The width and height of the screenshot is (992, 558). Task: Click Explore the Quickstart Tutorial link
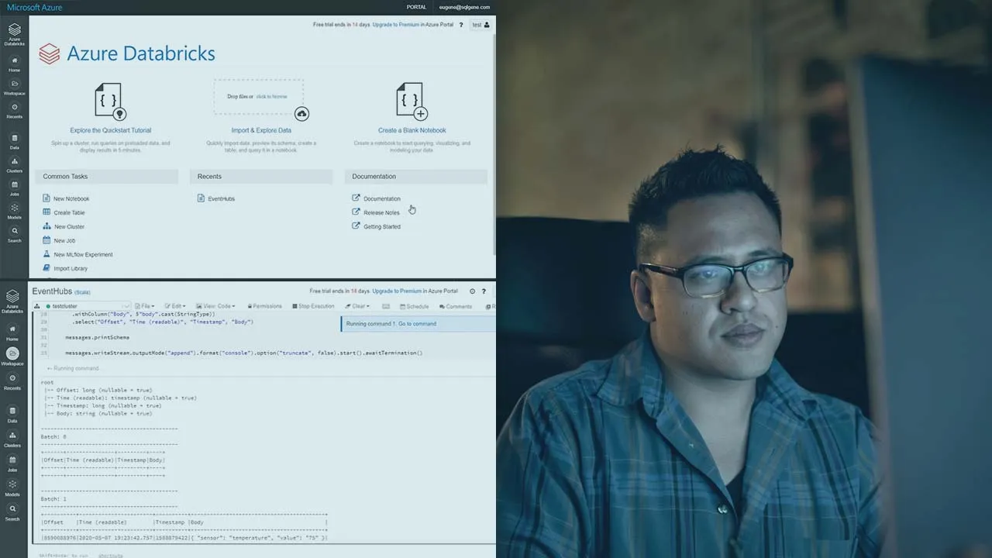[x=111, y=130]
